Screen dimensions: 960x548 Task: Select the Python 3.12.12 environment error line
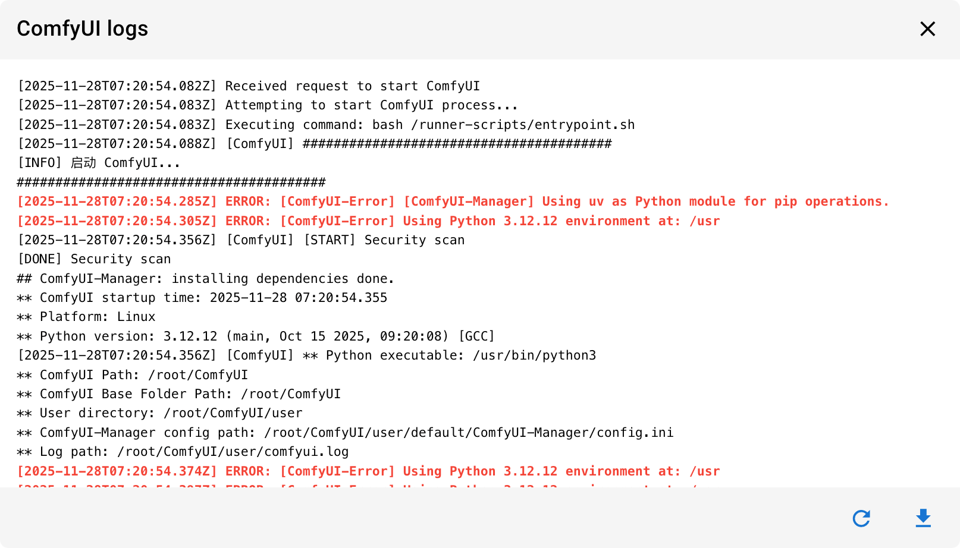click(x=368, y=221)
